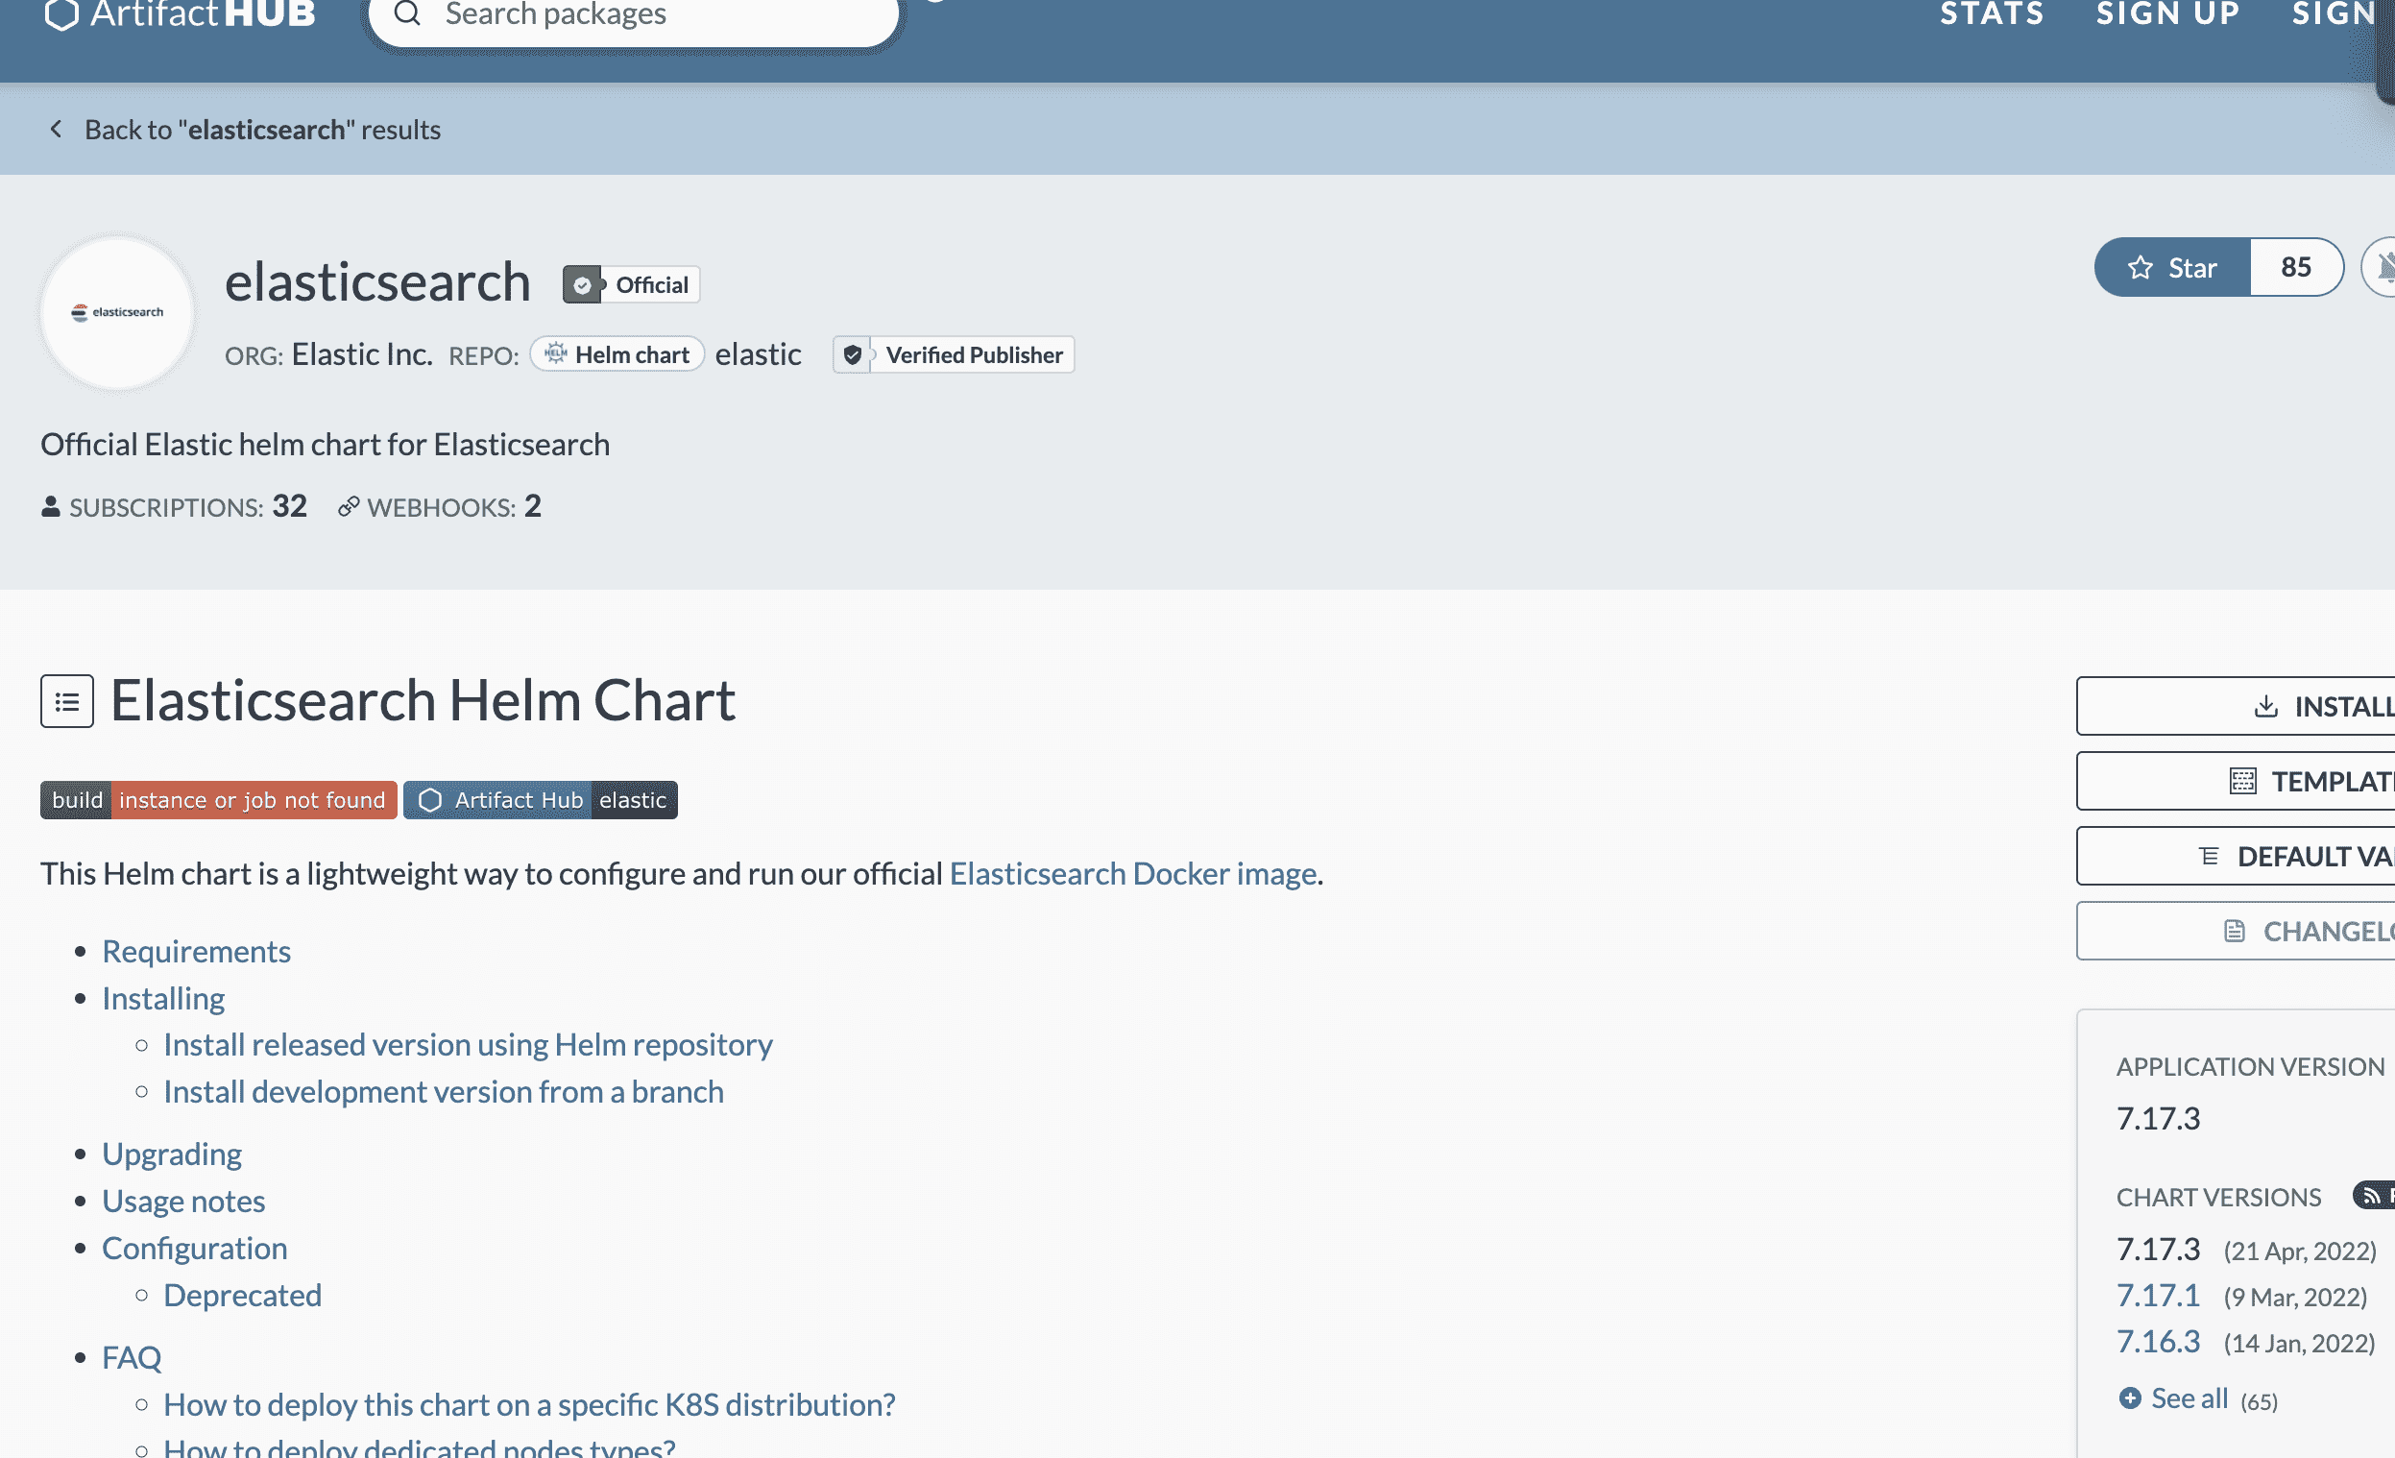
Task: Select chart version 7.17.3
Action: (x=2158, y=1249)
